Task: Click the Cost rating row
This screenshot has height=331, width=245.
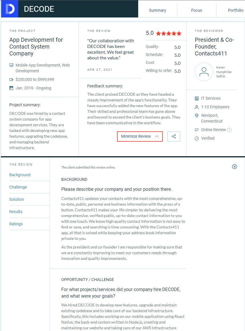Action: click(x=163, y=63)
